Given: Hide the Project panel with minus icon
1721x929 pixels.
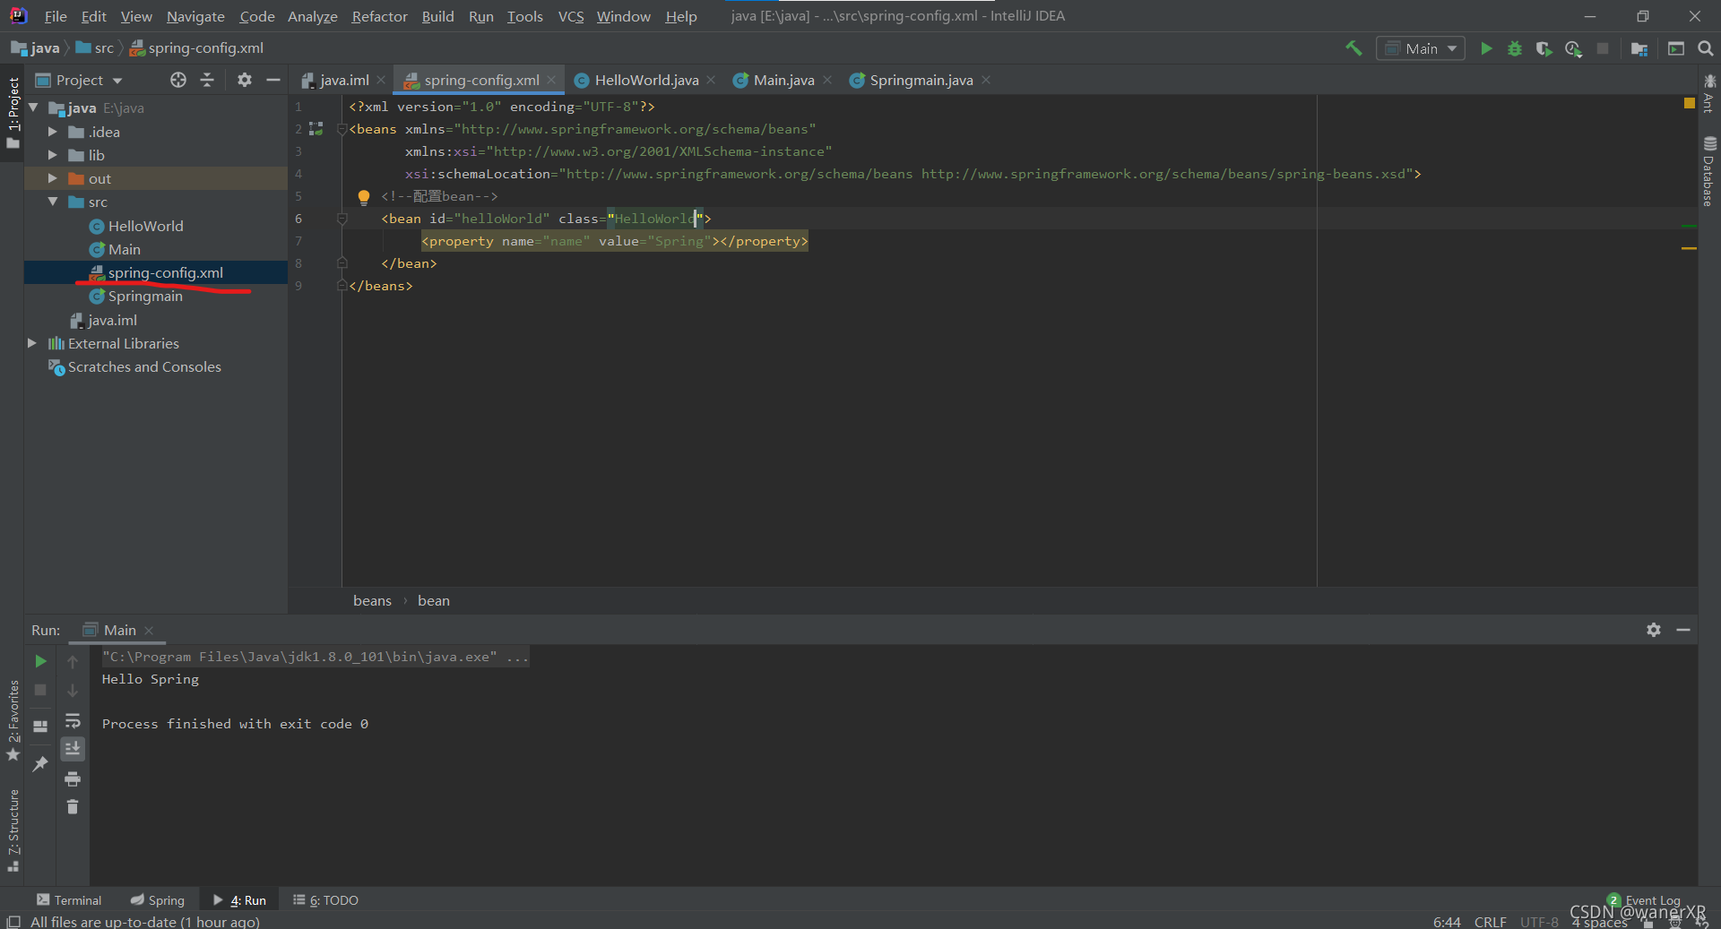Looking at the screenshot, I should (x=273, y=80).
